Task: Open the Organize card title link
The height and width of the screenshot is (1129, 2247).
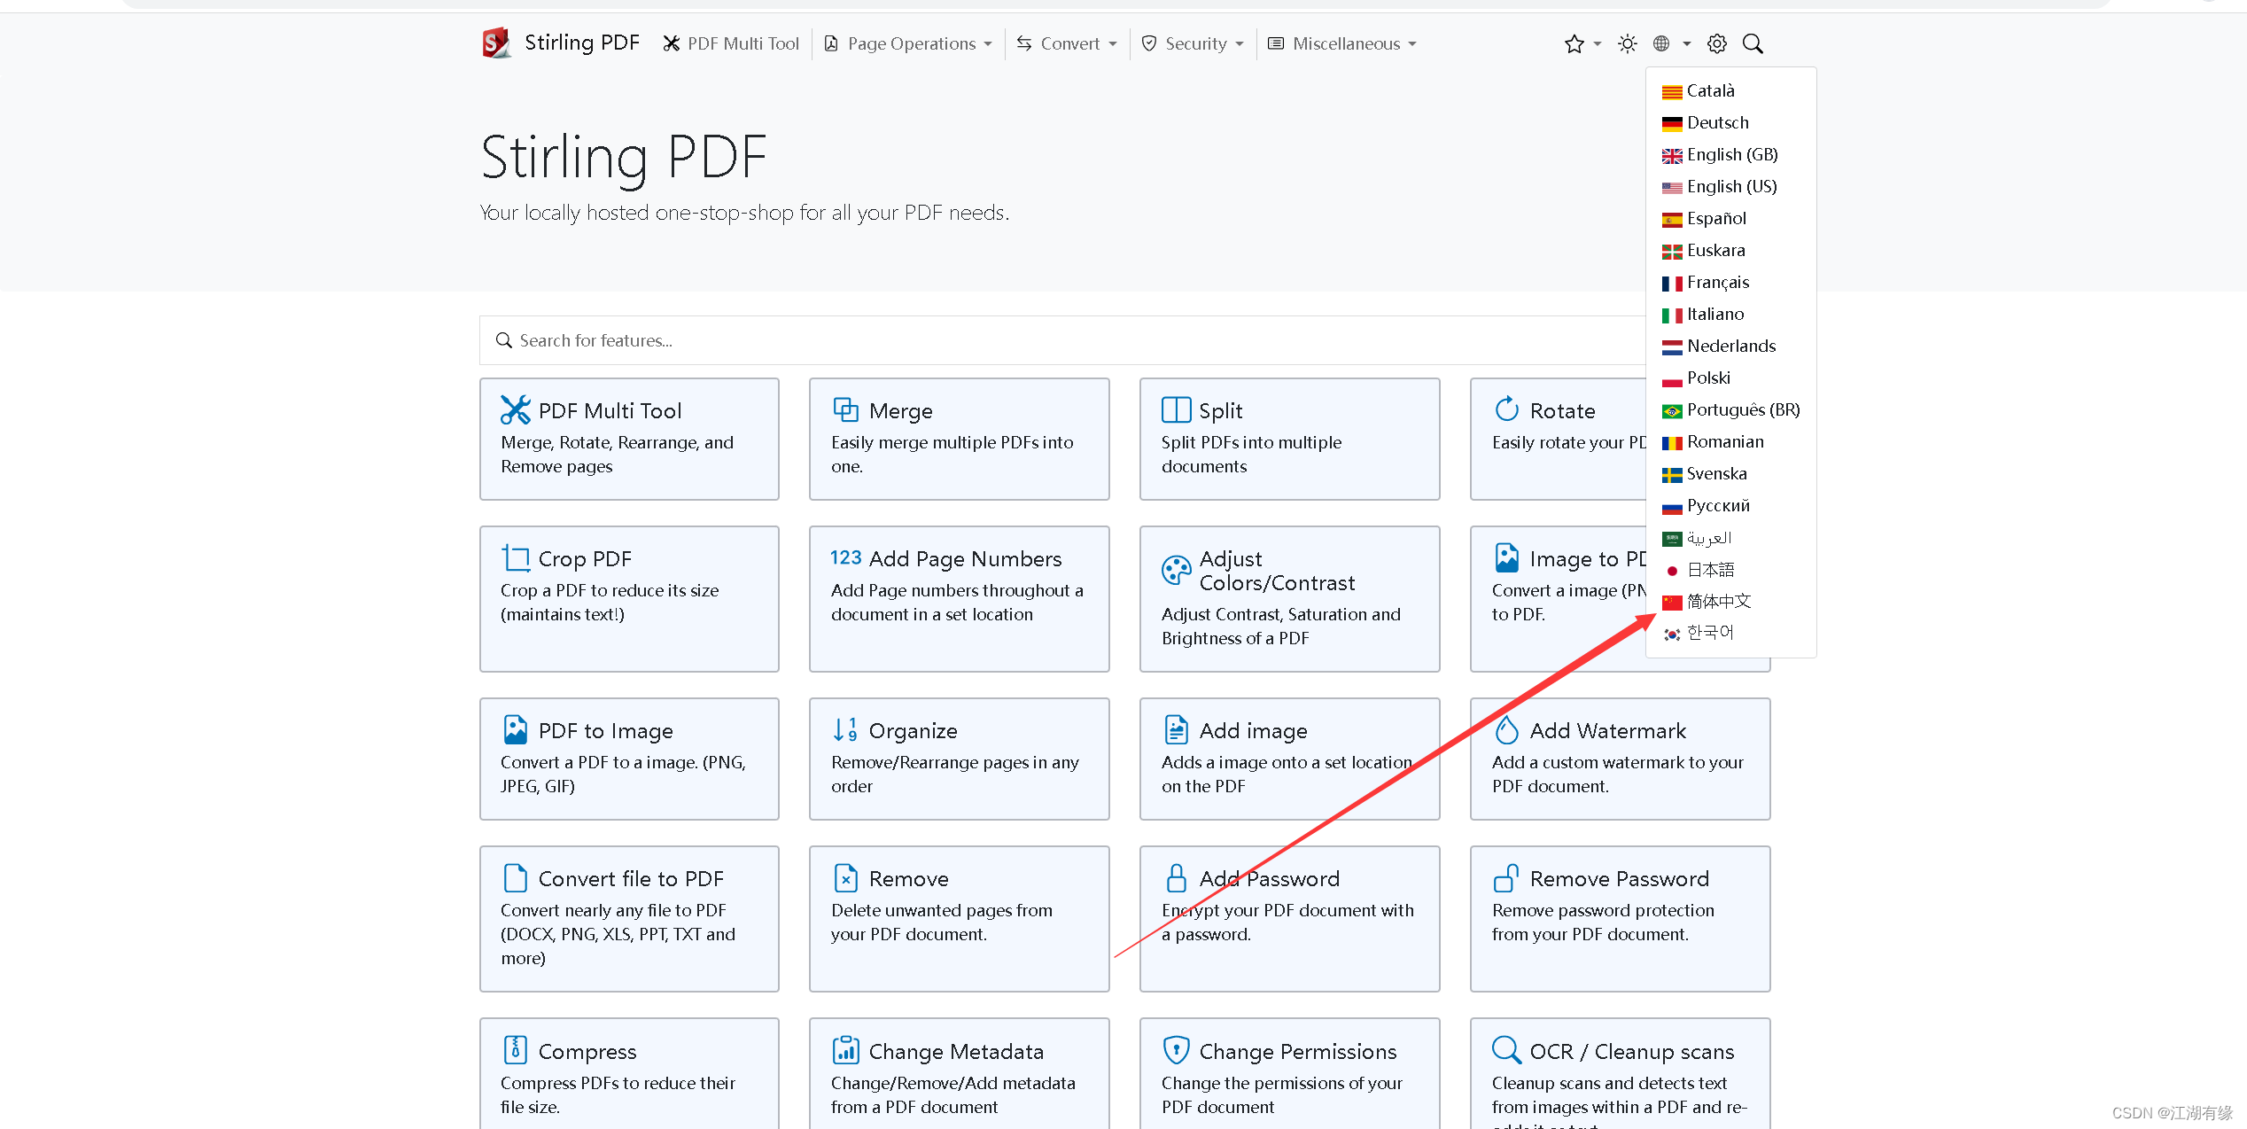Action: click(x=914, y=731)
